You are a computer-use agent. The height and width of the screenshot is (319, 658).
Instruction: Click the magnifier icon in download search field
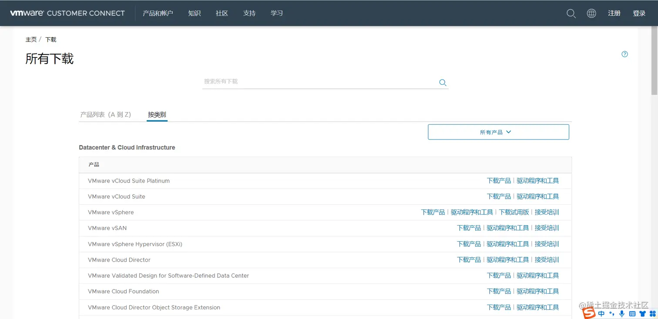(x=443, y=83)
